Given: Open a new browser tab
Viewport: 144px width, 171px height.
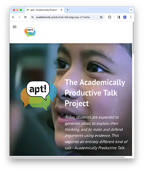Looking at the screenshot, I should point(68,10).
